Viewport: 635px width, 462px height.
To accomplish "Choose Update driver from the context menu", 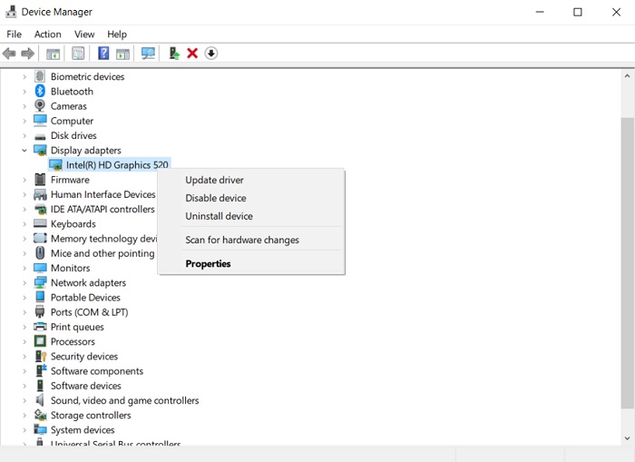I will pos(214,180).
